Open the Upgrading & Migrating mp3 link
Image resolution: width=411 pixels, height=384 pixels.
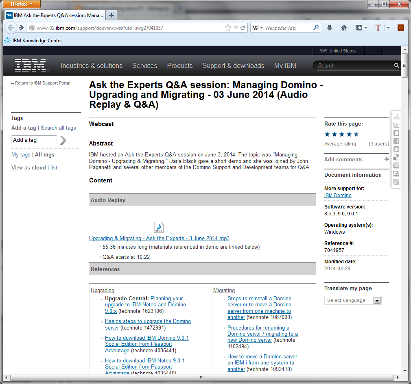click(x=159, y=239)
